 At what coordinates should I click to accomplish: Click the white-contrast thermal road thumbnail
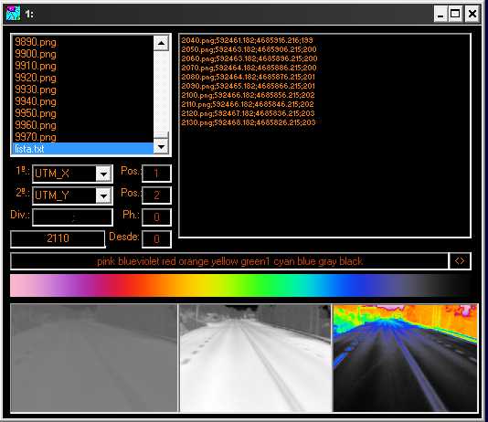click(255, 358)
